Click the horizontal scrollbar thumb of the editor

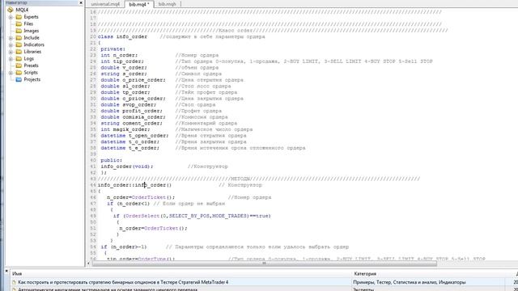coord(265,264)
